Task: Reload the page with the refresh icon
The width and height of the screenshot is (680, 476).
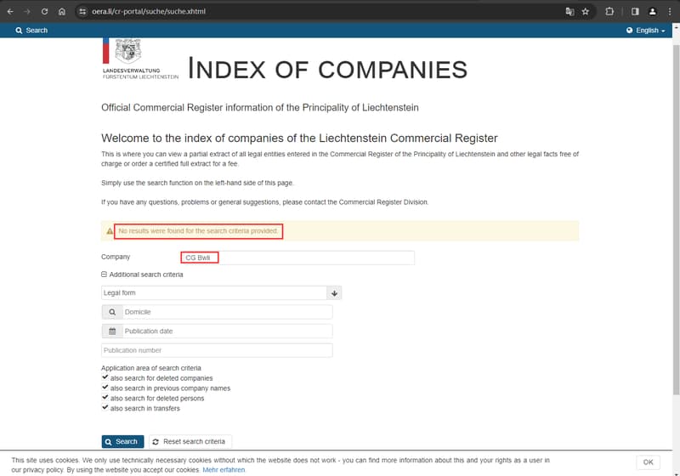Action: (x=44, y=12)
